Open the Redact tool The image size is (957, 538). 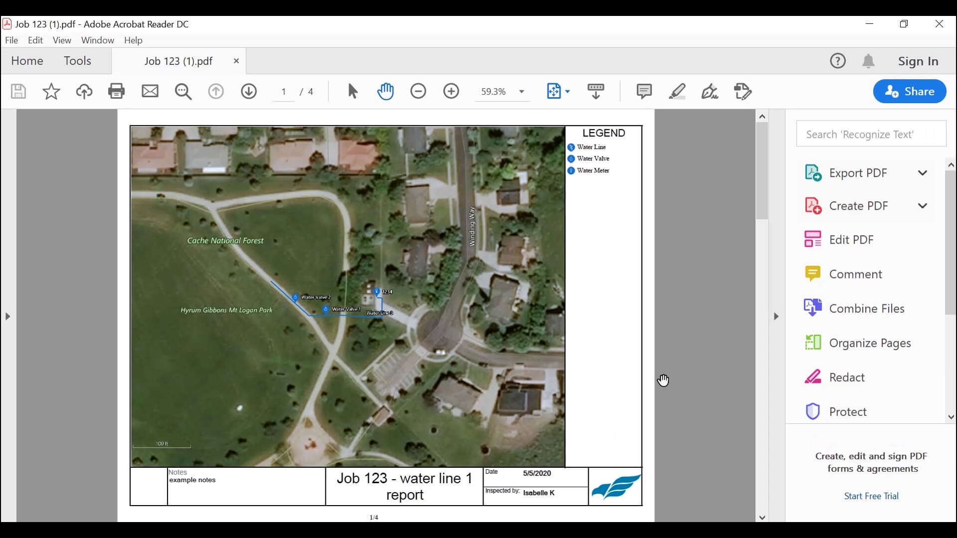tap(847, 377)
